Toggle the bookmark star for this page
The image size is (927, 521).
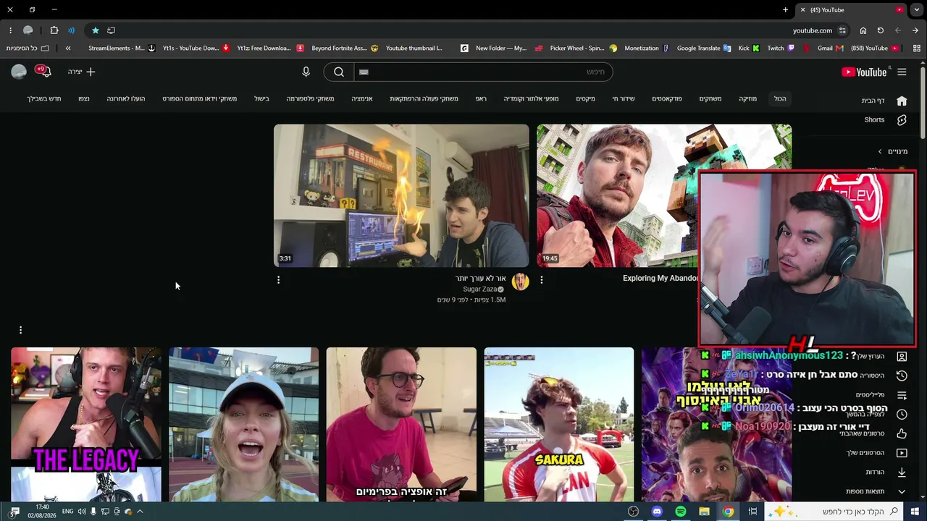[x=95, y=30]
